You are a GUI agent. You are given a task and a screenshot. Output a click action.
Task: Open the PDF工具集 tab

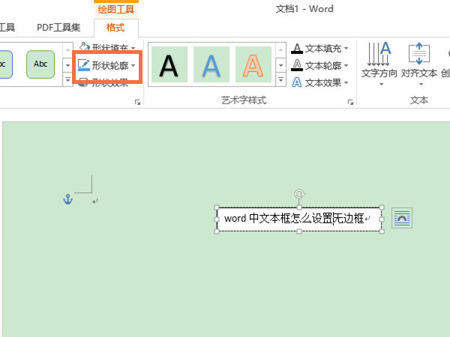(58, 28)
